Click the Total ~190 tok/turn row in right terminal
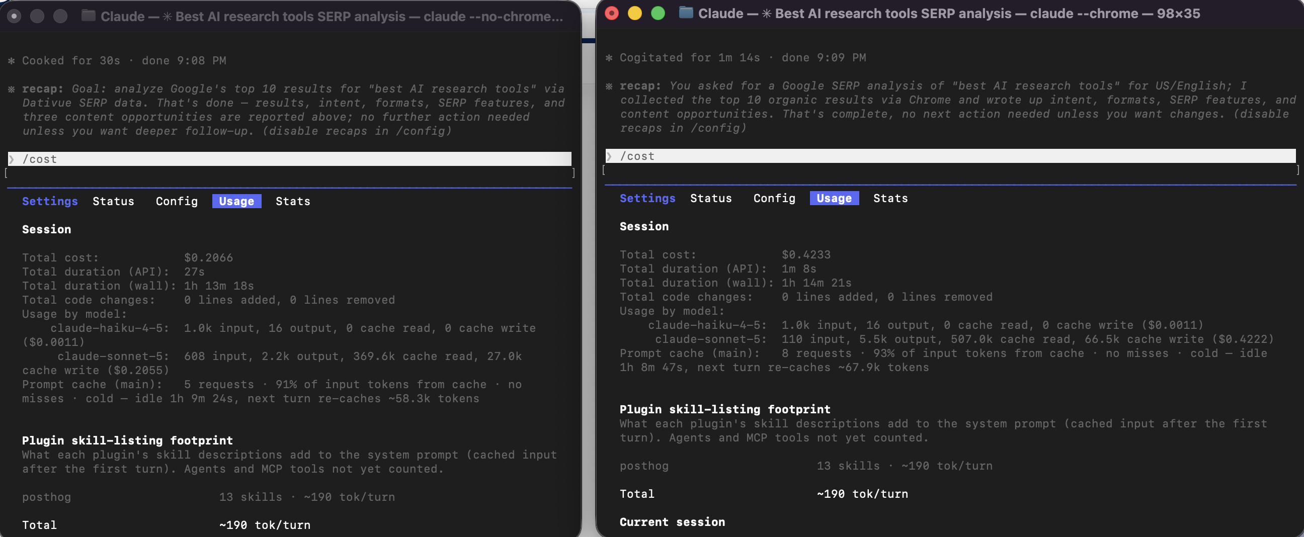 (x=763, y=494)
